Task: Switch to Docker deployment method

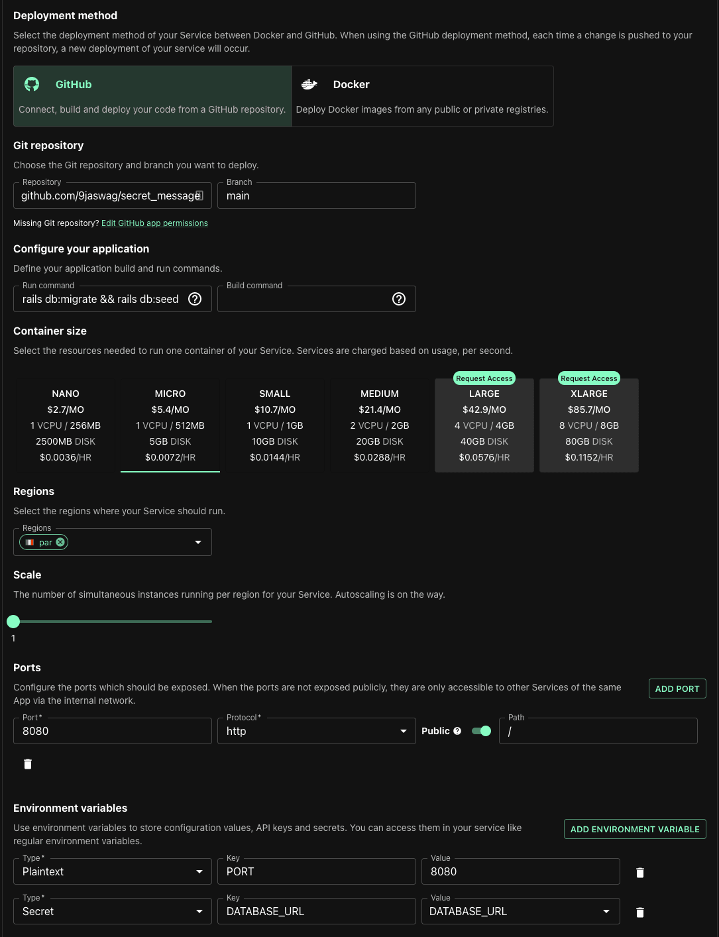Action: click(422, 96)
